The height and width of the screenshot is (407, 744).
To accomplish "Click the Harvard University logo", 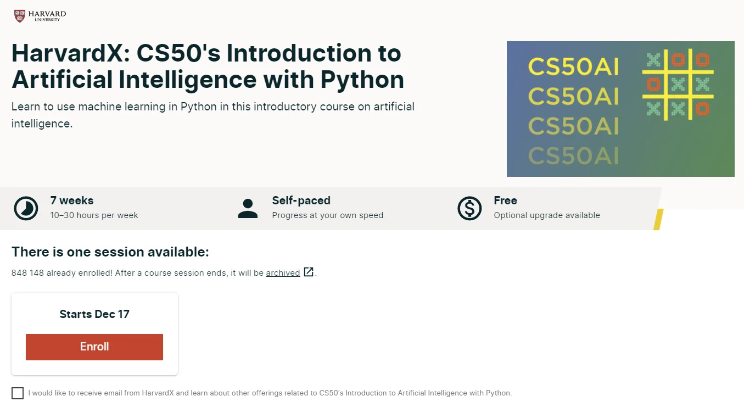I will pyautogui.click(x=40, y=15).
